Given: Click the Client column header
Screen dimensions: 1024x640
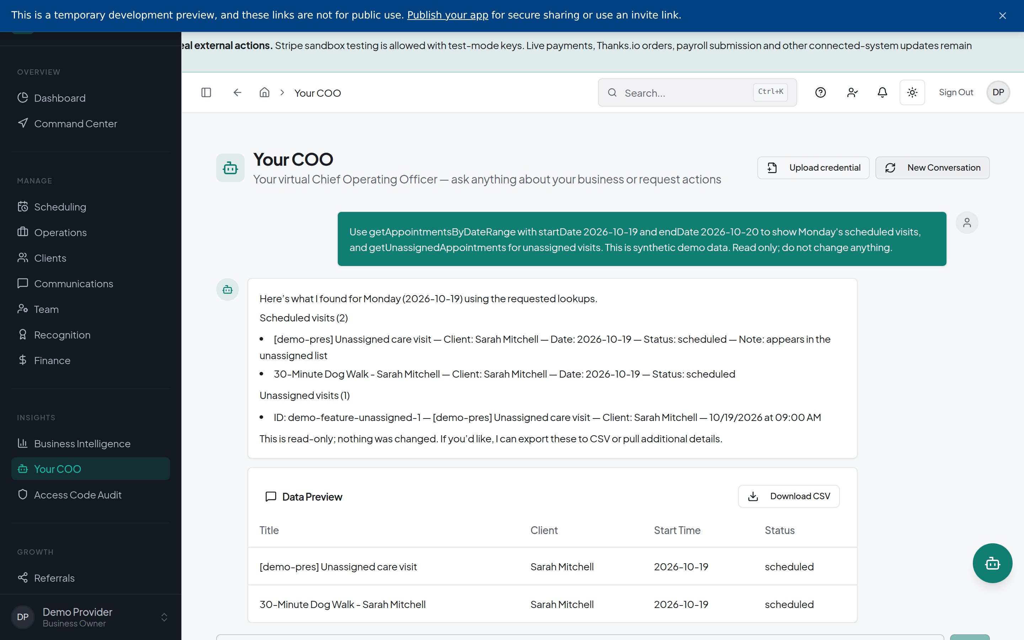Looking at the screenshot, I should (x=544, y=530).
